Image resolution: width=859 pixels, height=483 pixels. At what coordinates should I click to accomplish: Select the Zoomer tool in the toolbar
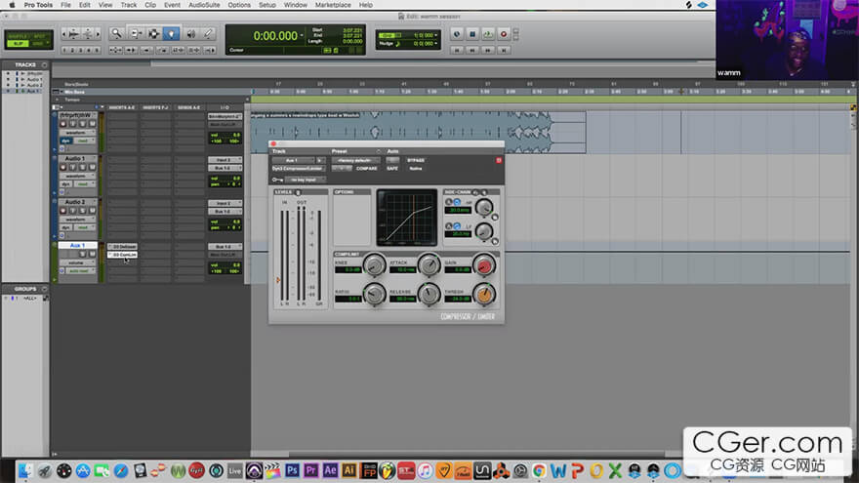(116, 34)
